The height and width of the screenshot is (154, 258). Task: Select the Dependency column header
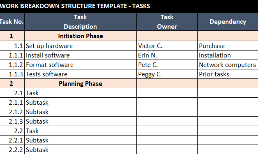pyautogui.click(x=228, y=22)
